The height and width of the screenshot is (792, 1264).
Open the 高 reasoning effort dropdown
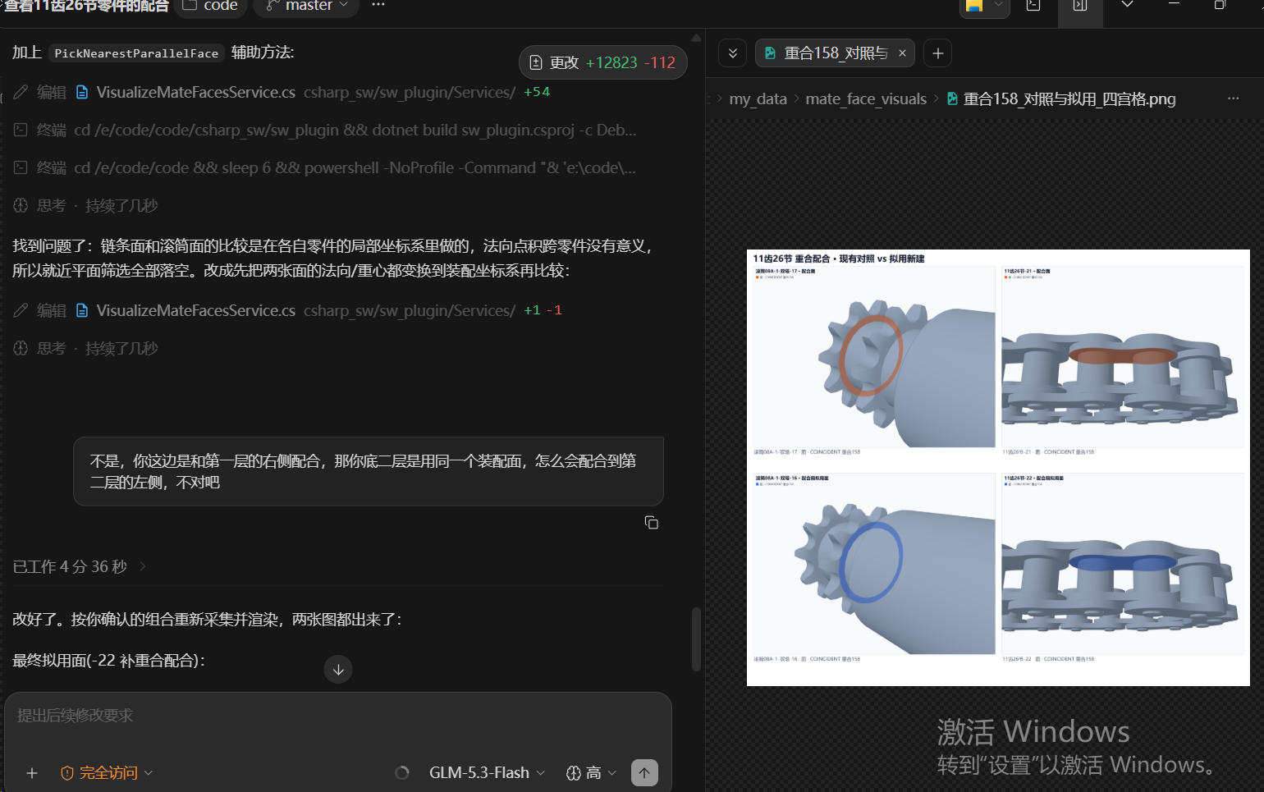(x=591, y=773)
